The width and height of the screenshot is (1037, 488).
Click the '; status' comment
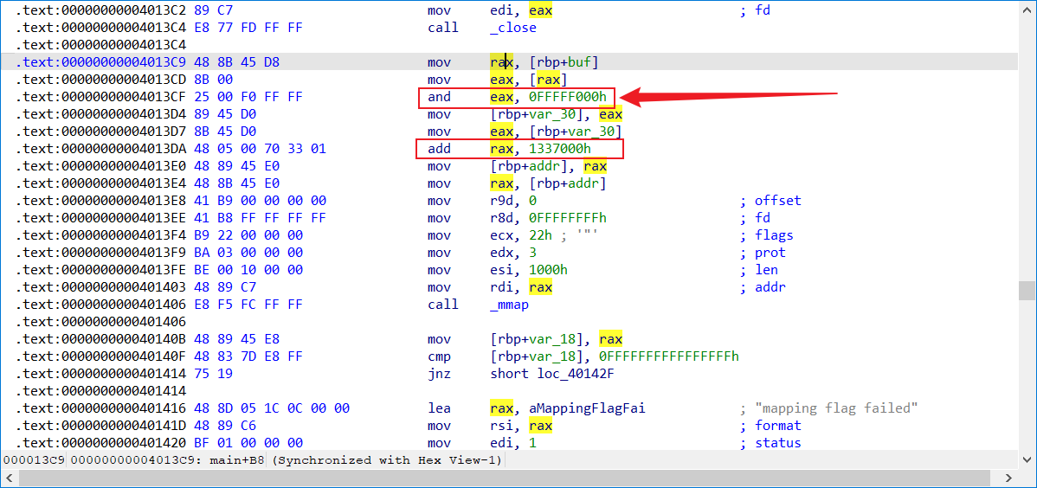770,442
